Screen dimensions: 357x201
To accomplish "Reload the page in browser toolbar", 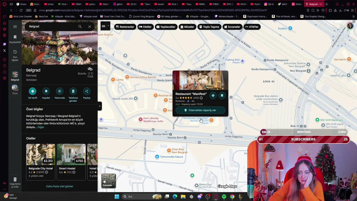I will point(21,10).
